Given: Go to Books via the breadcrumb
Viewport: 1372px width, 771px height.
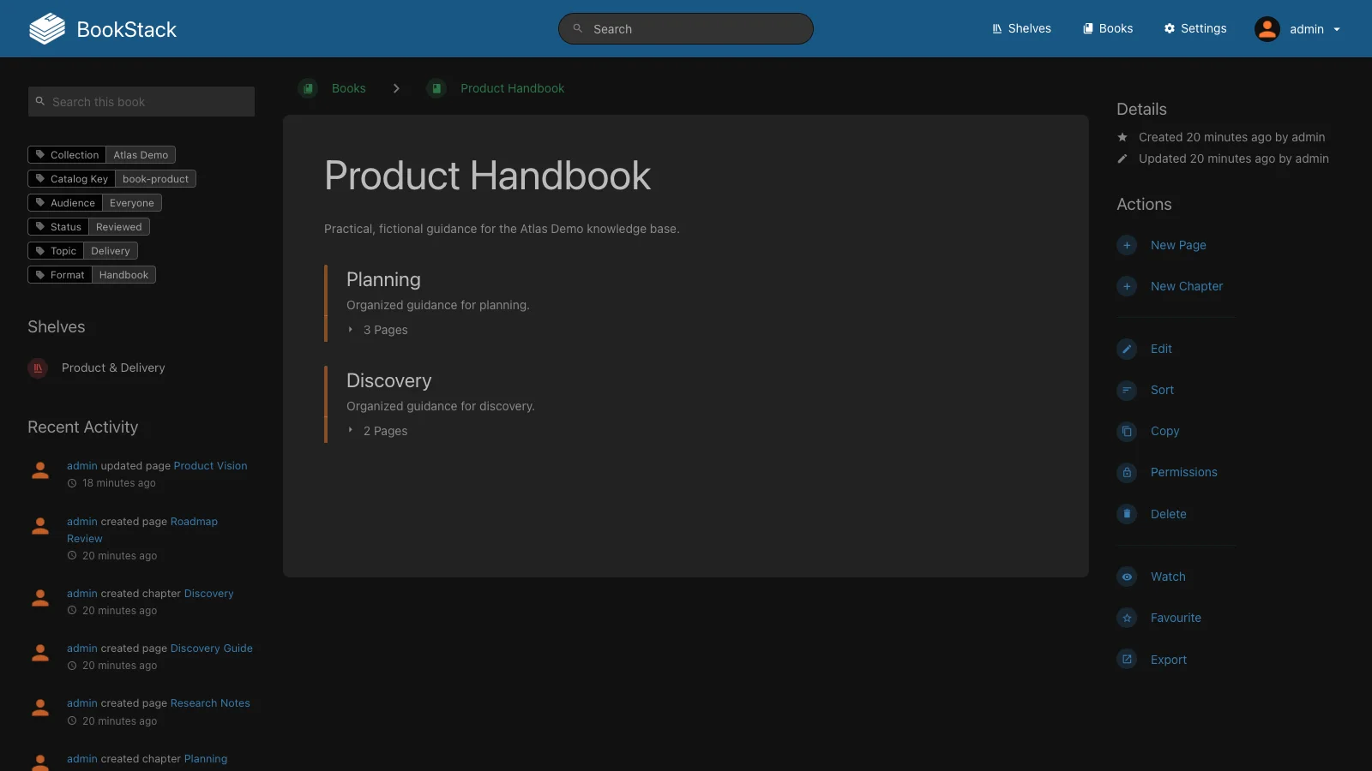Looking at the screenshot, I should pyautogui.click(x=349, y=88).
